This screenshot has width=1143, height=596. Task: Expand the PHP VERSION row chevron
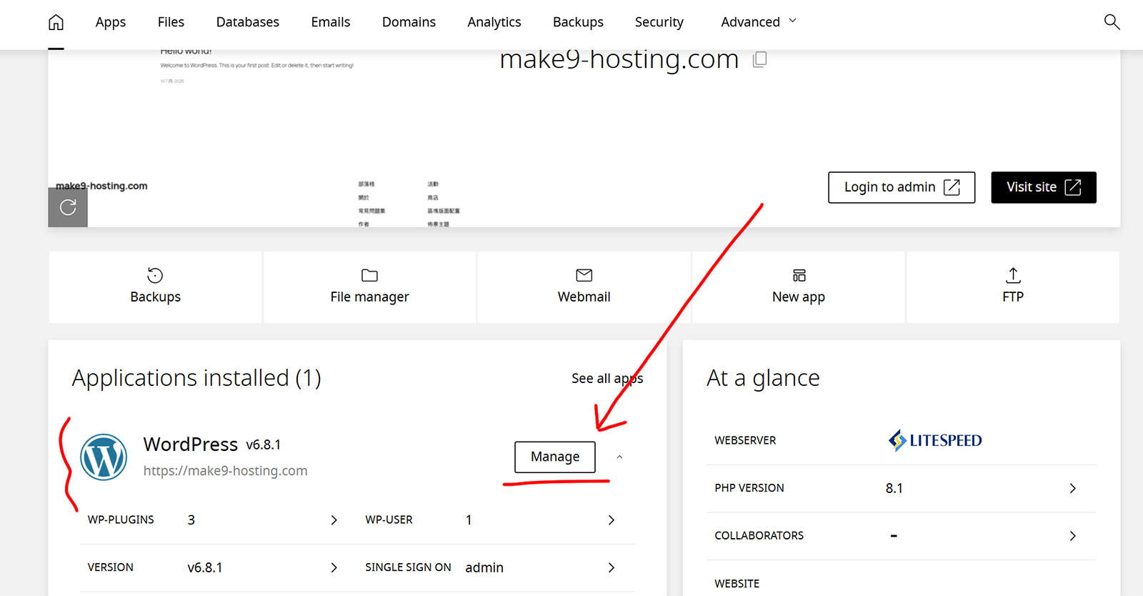1072,488
